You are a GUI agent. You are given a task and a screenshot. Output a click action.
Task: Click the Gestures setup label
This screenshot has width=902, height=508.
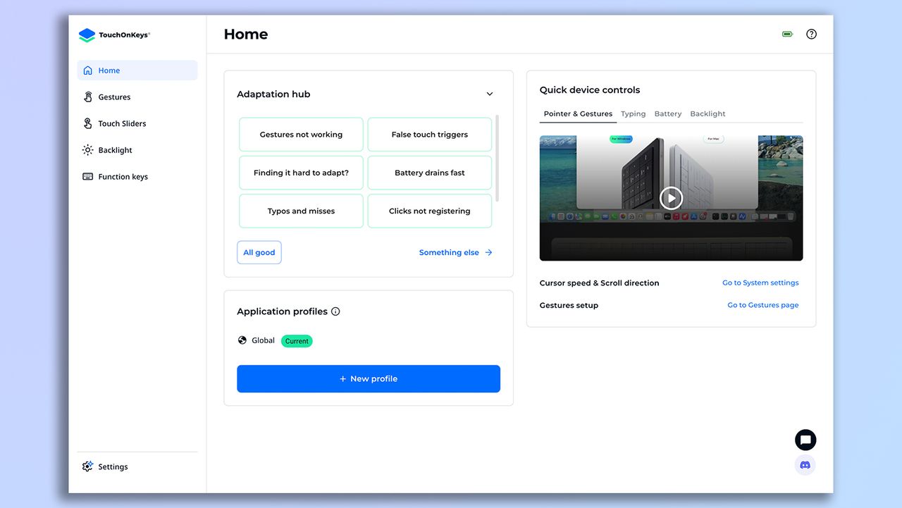pyautogui.click(x=569, y=305)
